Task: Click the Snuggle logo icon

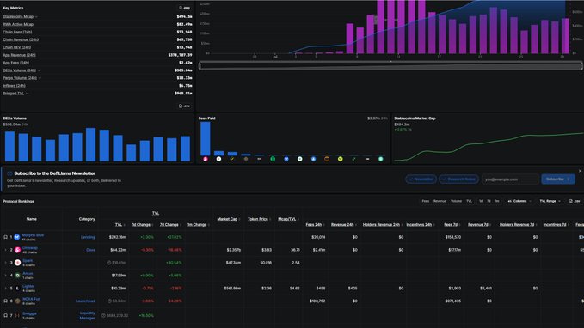Action: coord(17,315)
